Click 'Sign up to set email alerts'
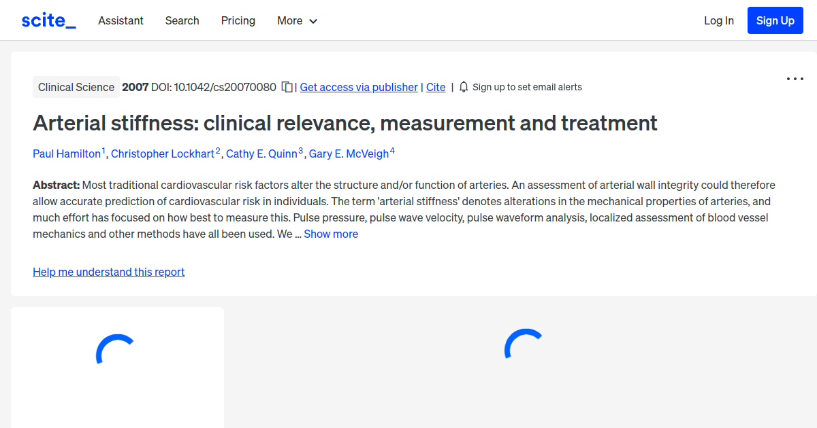The width and height of the screenshot is (817, 428). [527, 87]
